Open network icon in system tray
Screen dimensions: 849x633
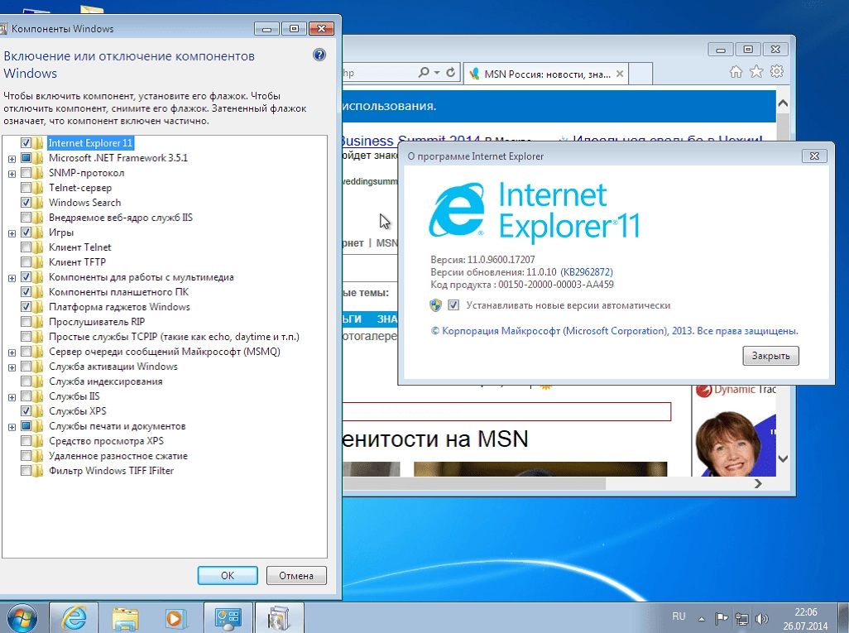(741, 618)
